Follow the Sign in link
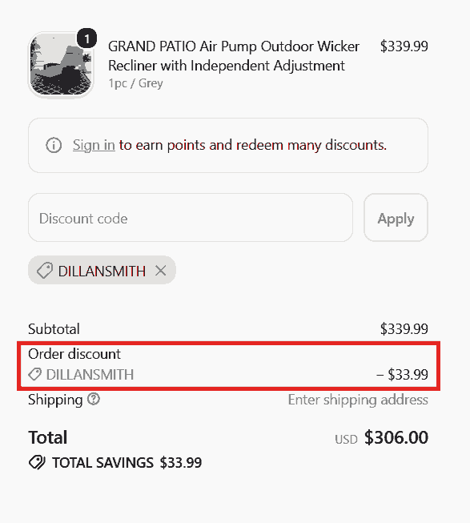Viewport: 470px width, 523px height. point(94,146)
